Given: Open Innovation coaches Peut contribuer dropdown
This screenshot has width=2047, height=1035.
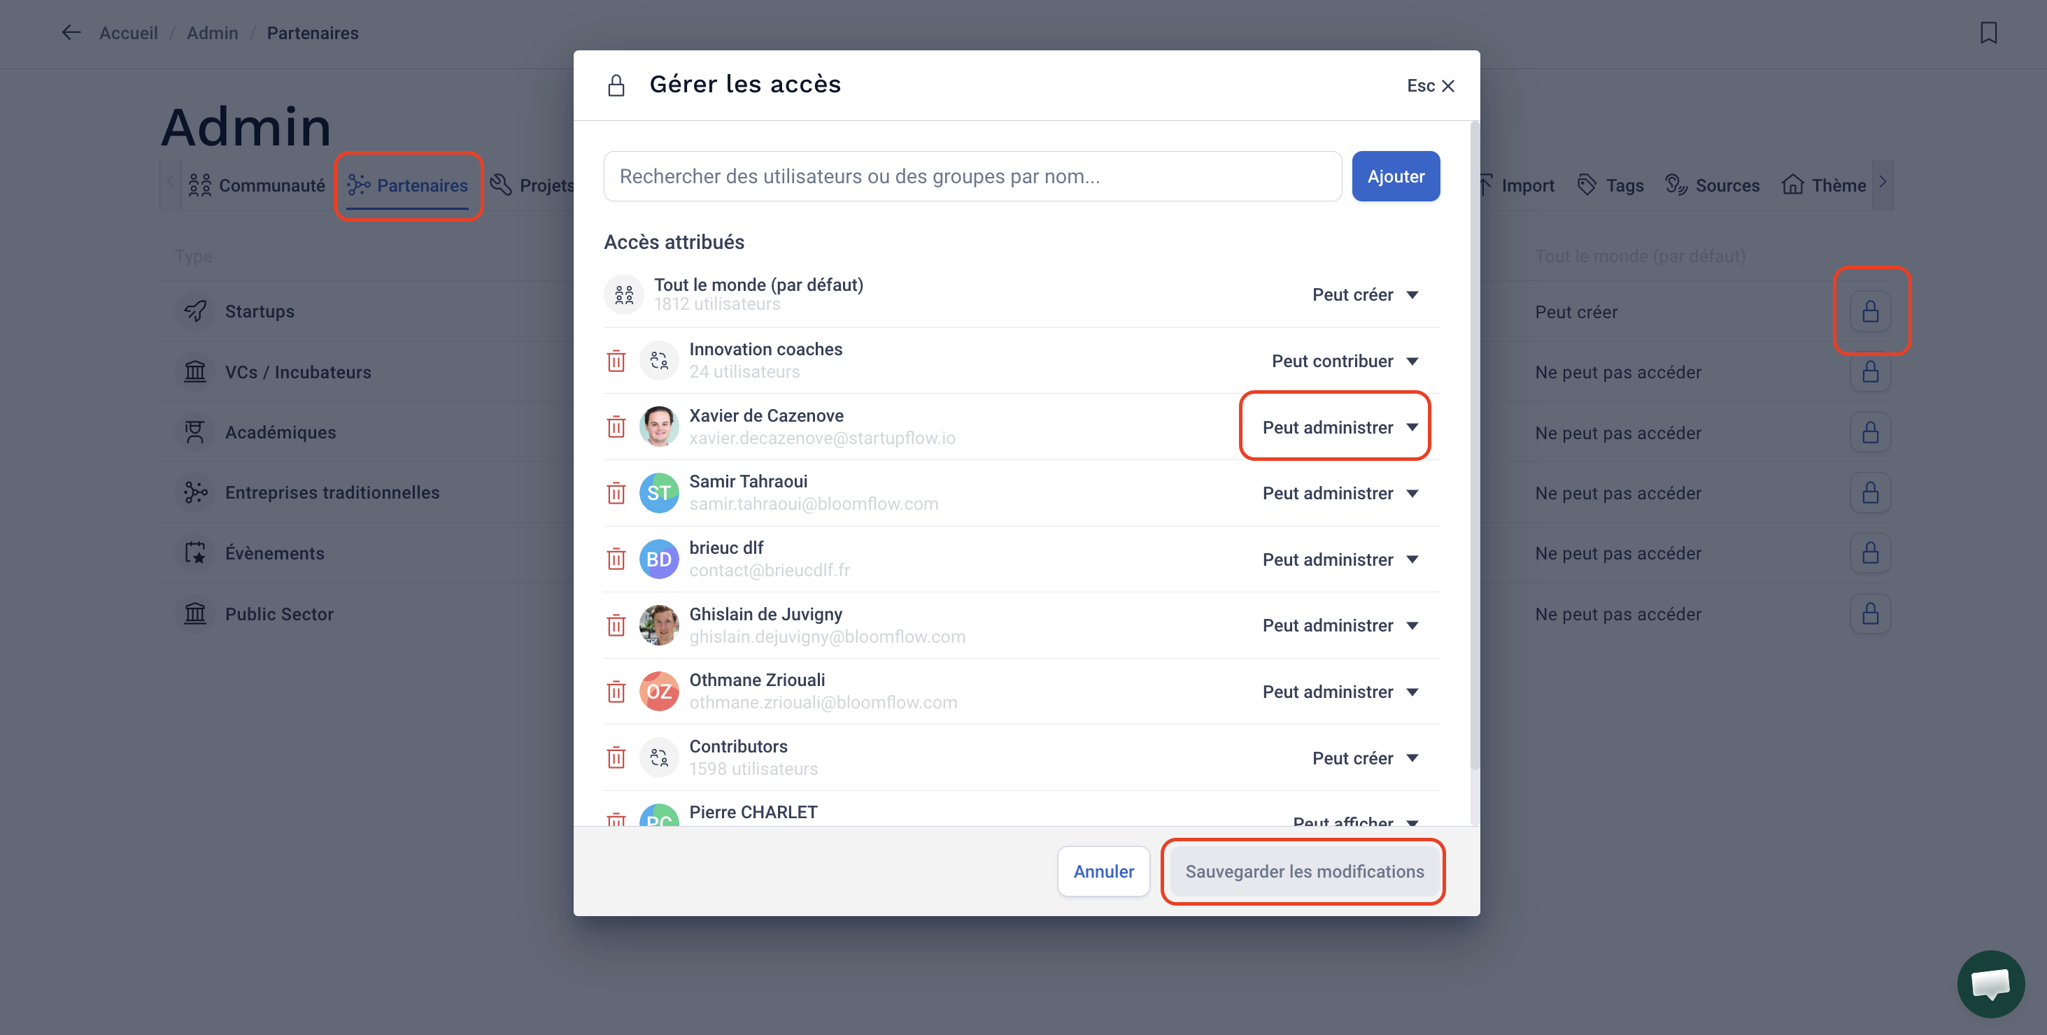Looking at the screenshot, I should (1345, 361).
